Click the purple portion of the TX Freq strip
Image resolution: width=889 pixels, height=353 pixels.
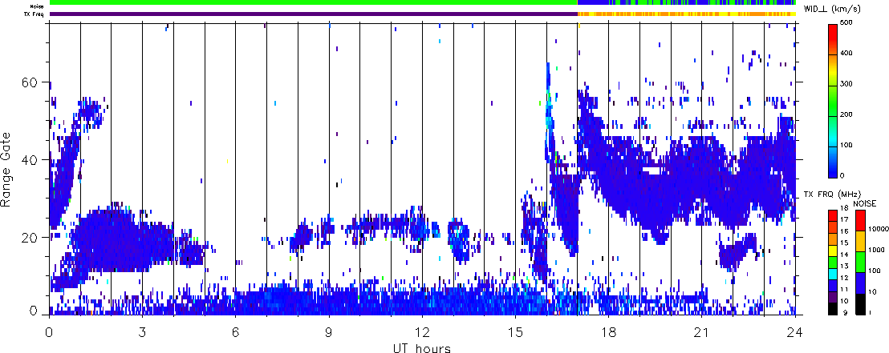tap(313, 14)
